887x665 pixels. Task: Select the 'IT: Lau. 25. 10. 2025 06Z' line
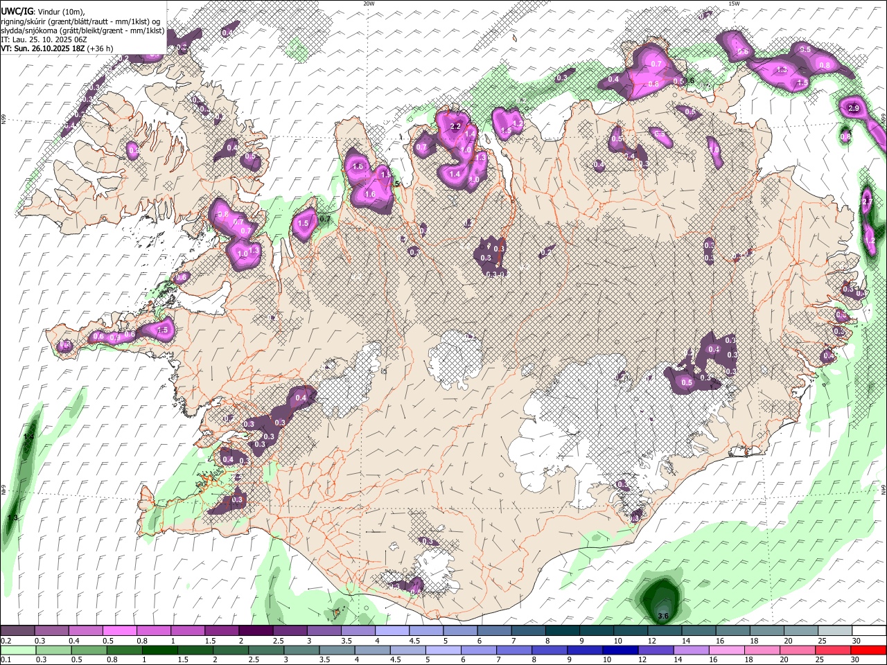click(x=44, y=39)
